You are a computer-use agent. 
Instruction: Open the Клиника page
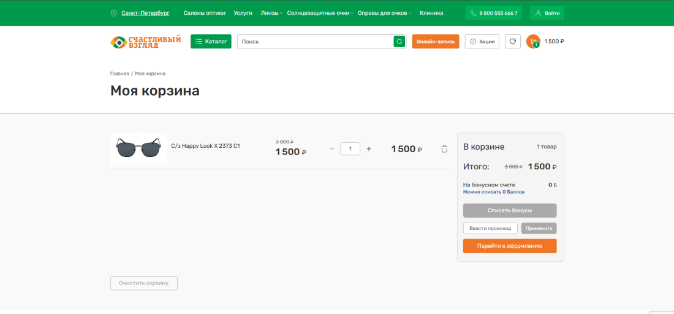[431, 13]
